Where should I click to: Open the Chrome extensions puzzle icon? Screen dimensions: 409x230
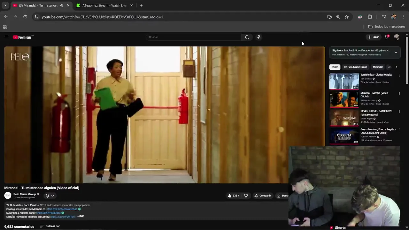pos(370,17)
